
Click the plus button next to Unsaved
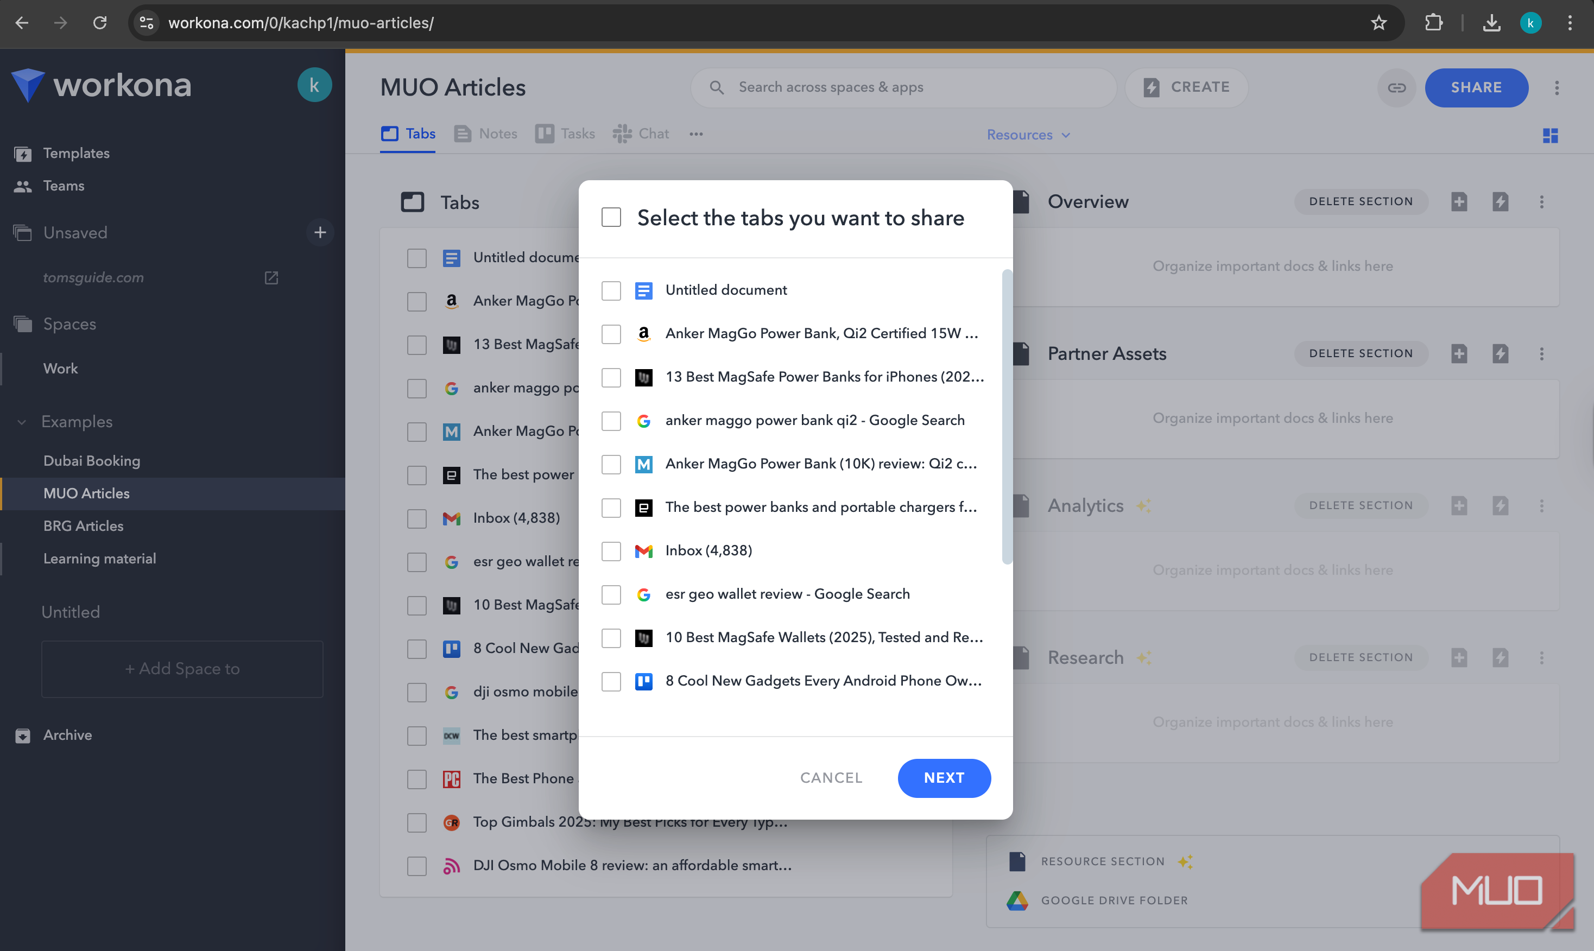coord(320,233)
